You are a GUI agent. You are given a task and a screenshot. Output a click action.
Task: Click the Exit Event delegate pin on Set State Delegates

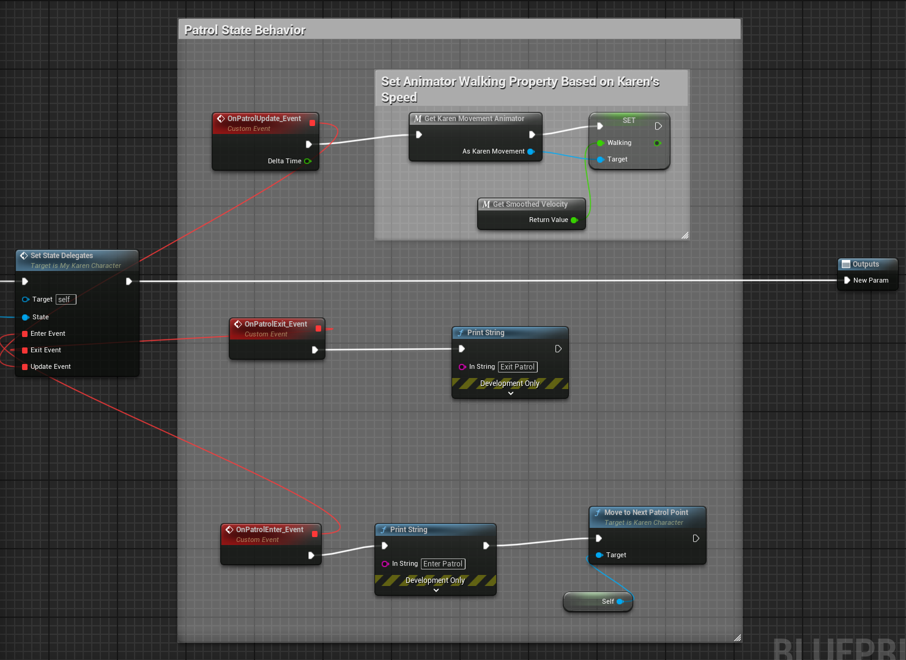pos(24,350)
